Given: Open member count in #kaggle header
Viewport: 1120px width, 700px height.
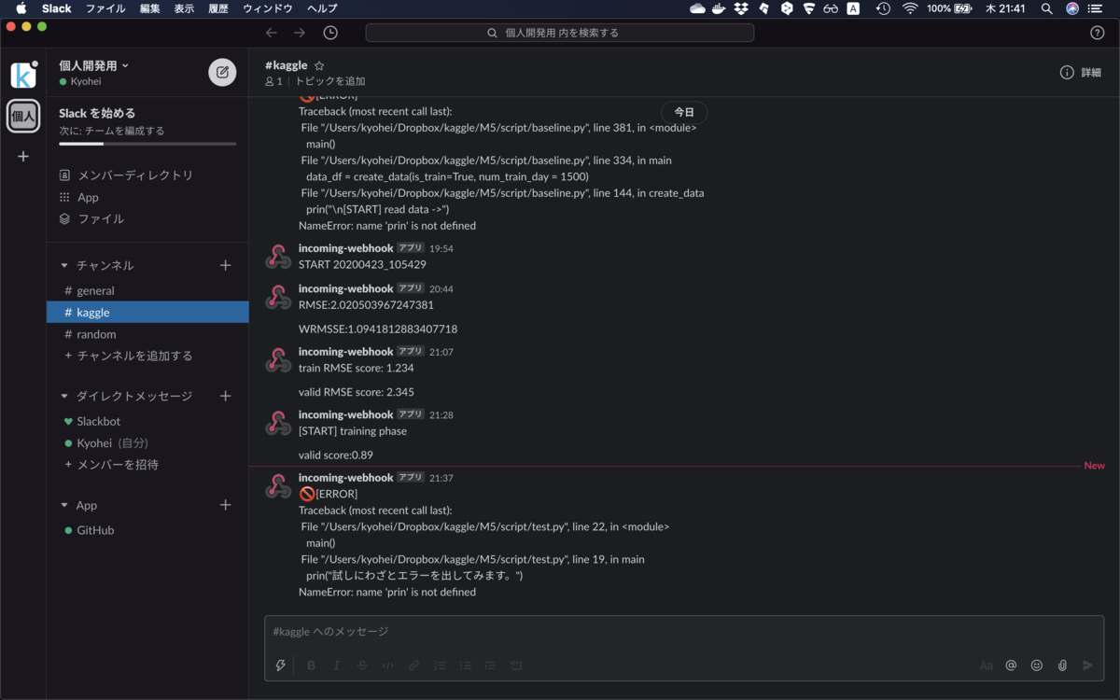Looking at the screenshot, I should pyautogui.click(x=273, y=81).
